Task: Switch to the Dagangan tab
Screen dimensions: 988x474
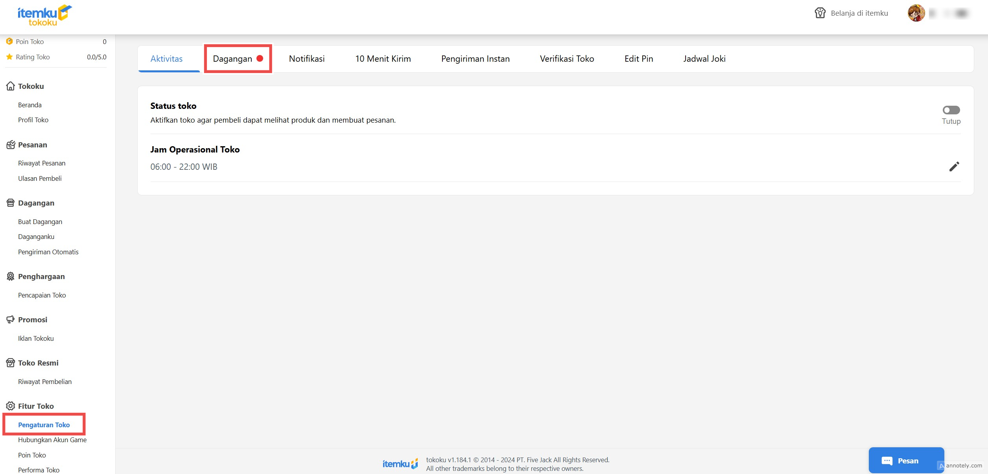Action: click(x=232, y=59)
